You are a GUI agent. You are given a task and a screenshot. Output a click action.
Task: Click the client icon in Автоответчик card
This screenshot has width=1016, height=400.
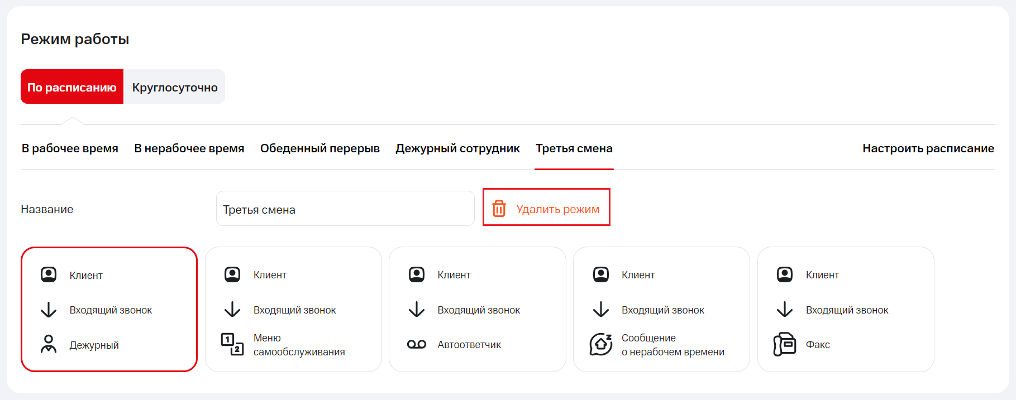pos(417,274)
